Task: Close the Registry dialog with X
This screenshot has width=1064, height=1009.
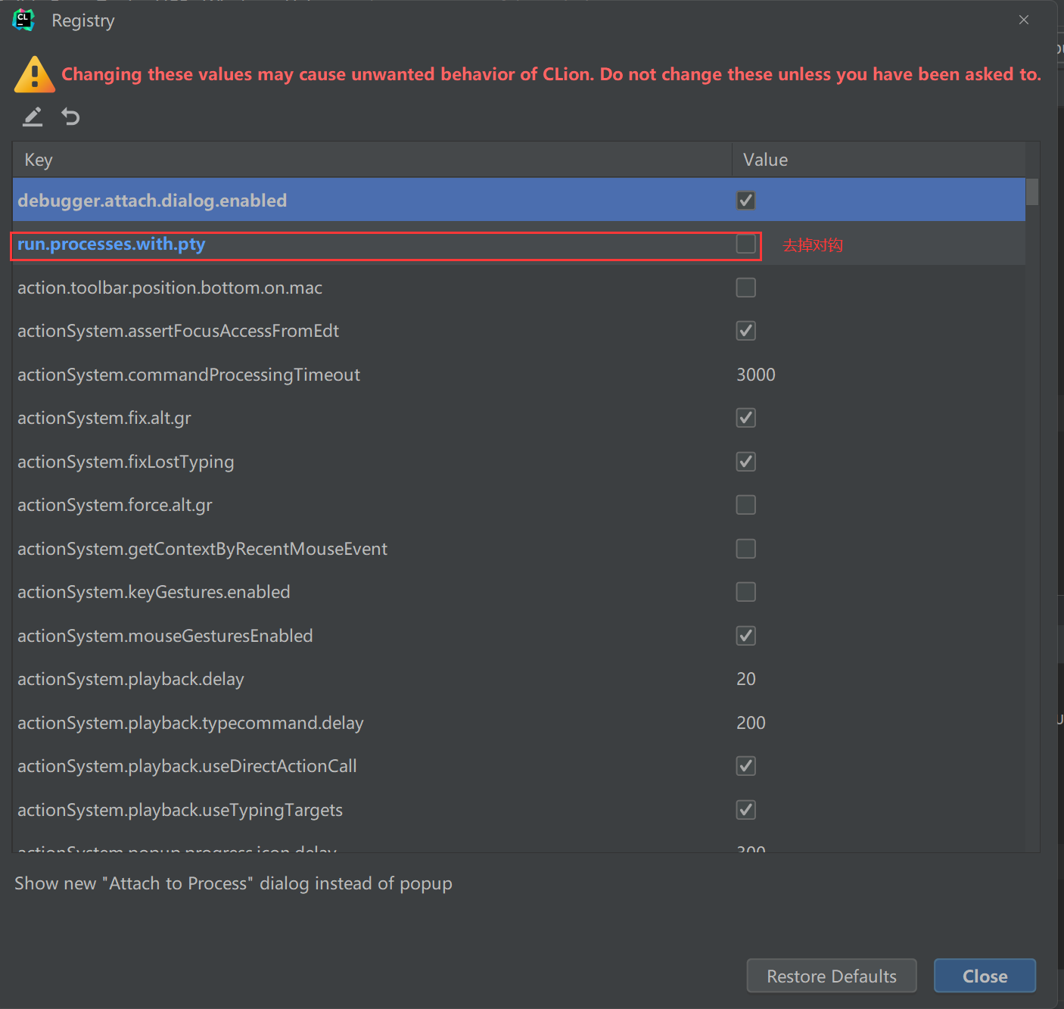Action: coord(1023,20)
